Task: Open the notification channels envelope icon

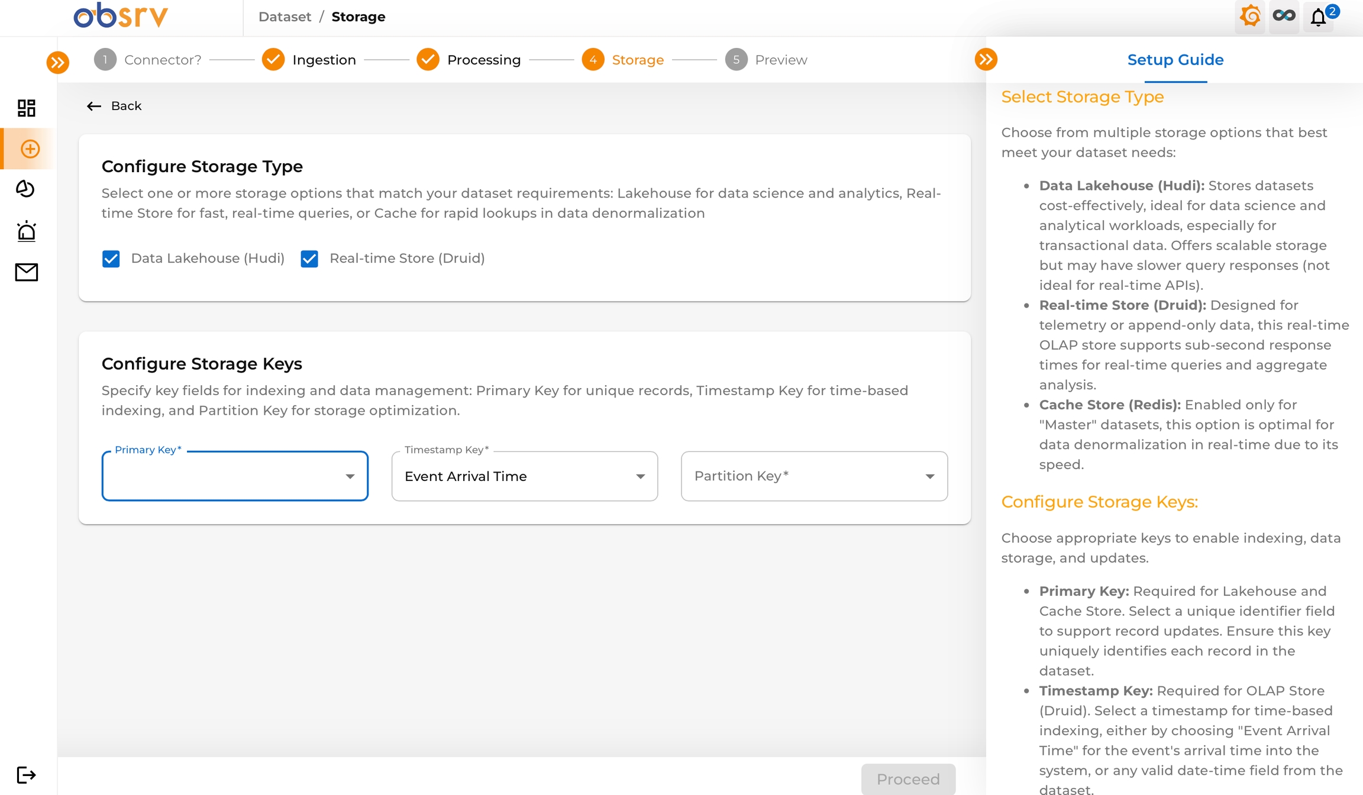Action: (27, 272)
